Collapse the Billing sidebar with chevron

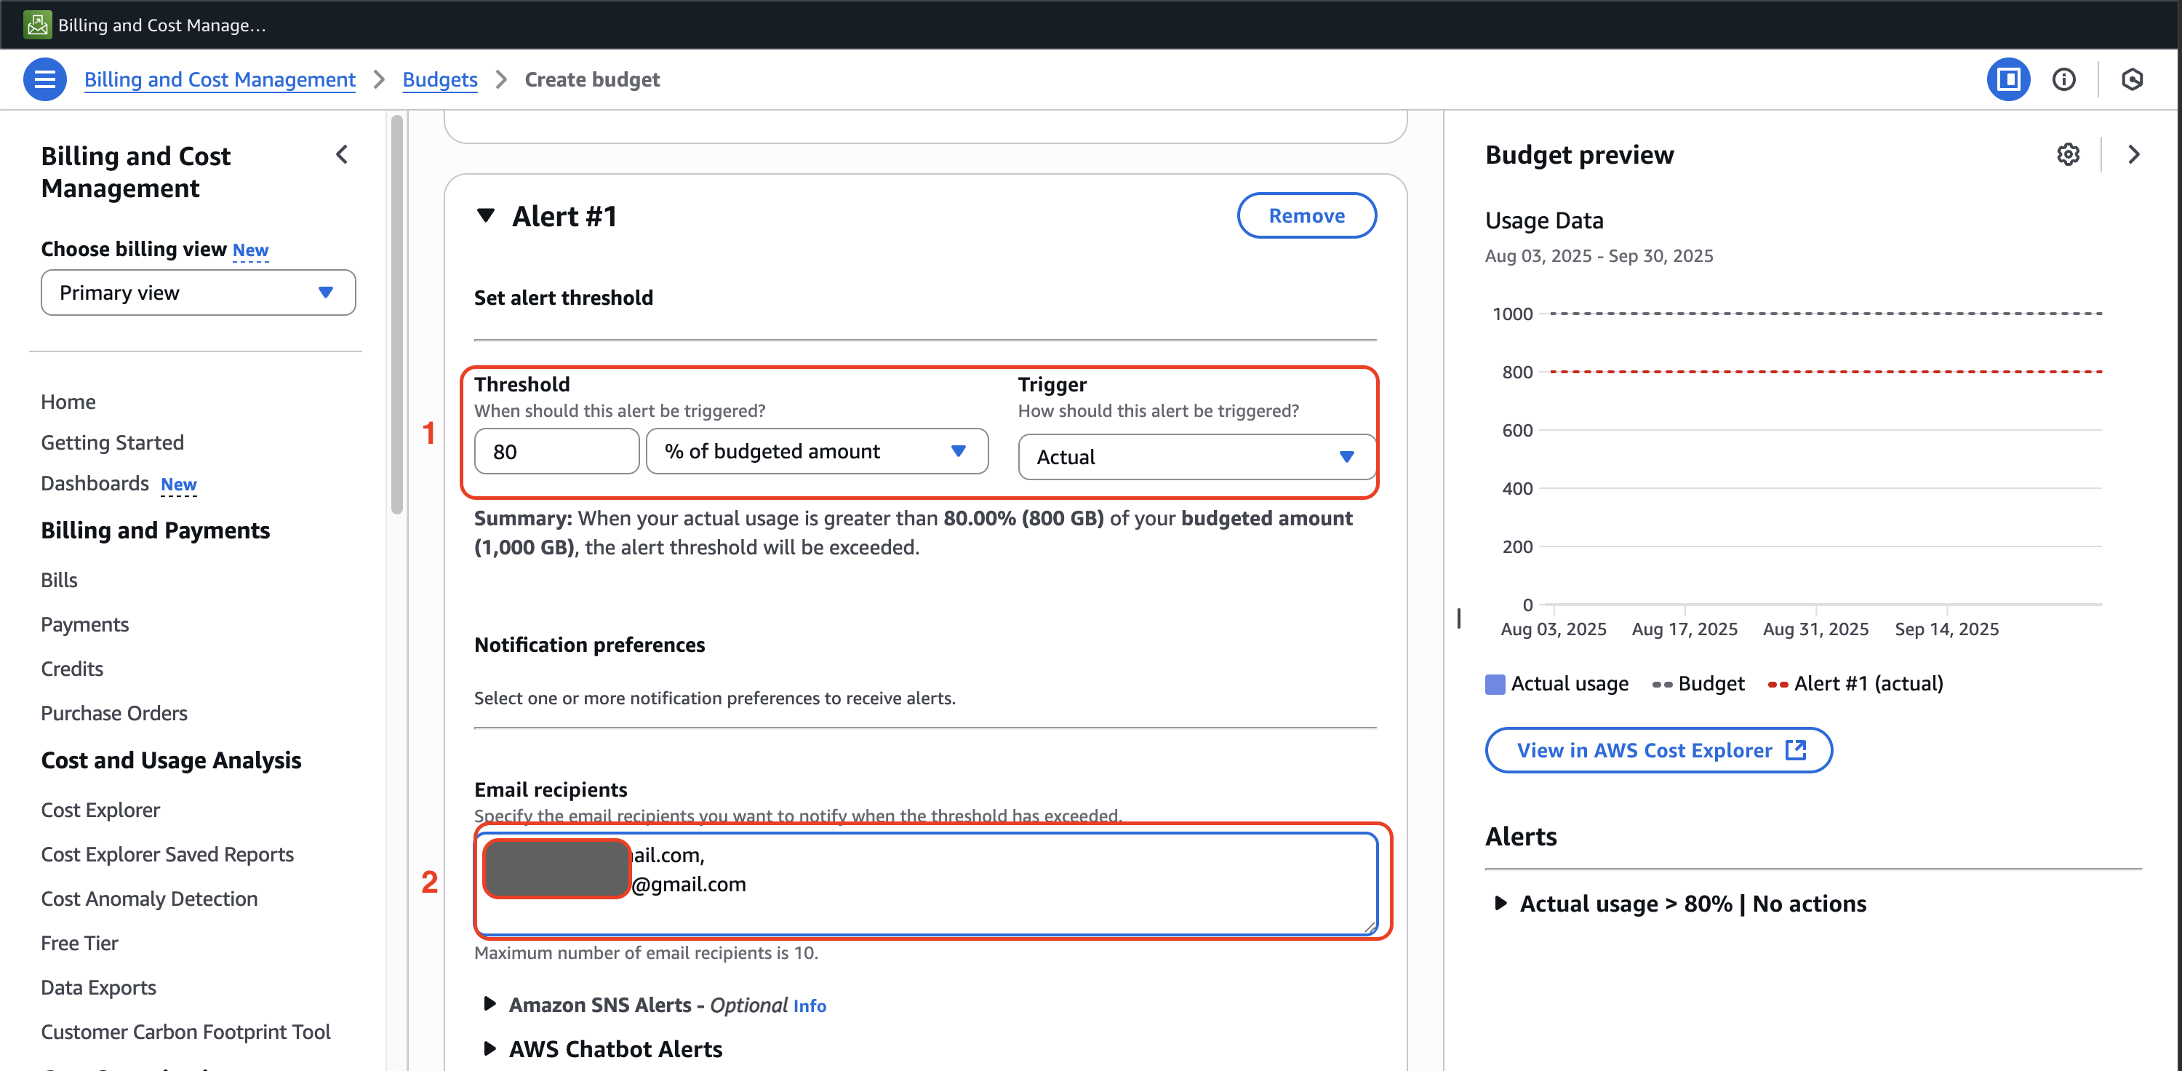(342, 155)
